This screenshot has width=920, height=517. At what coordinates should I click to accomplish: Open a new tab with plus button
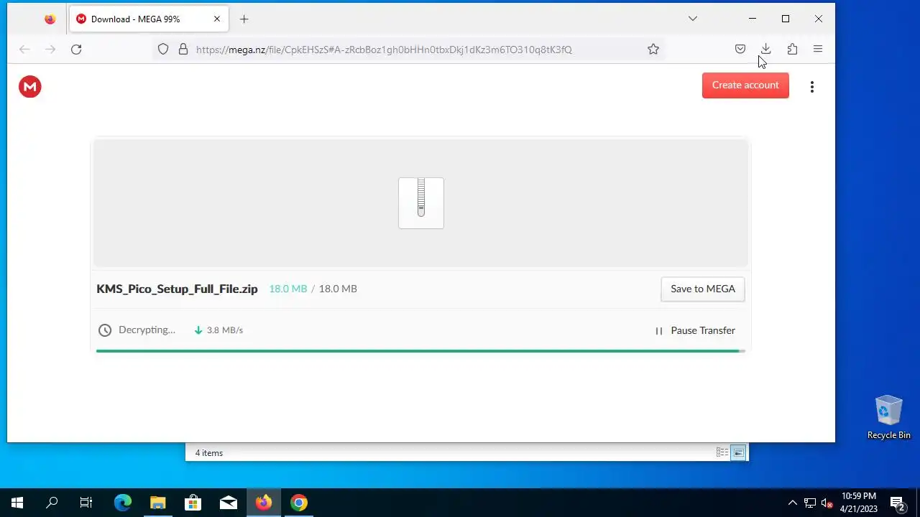point(244,19)
